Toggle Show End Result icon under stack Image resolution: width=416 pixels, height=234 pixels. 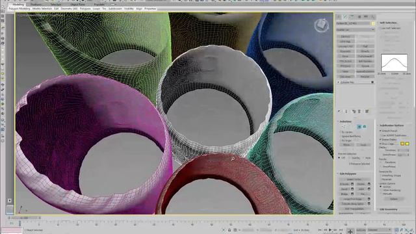346,111
